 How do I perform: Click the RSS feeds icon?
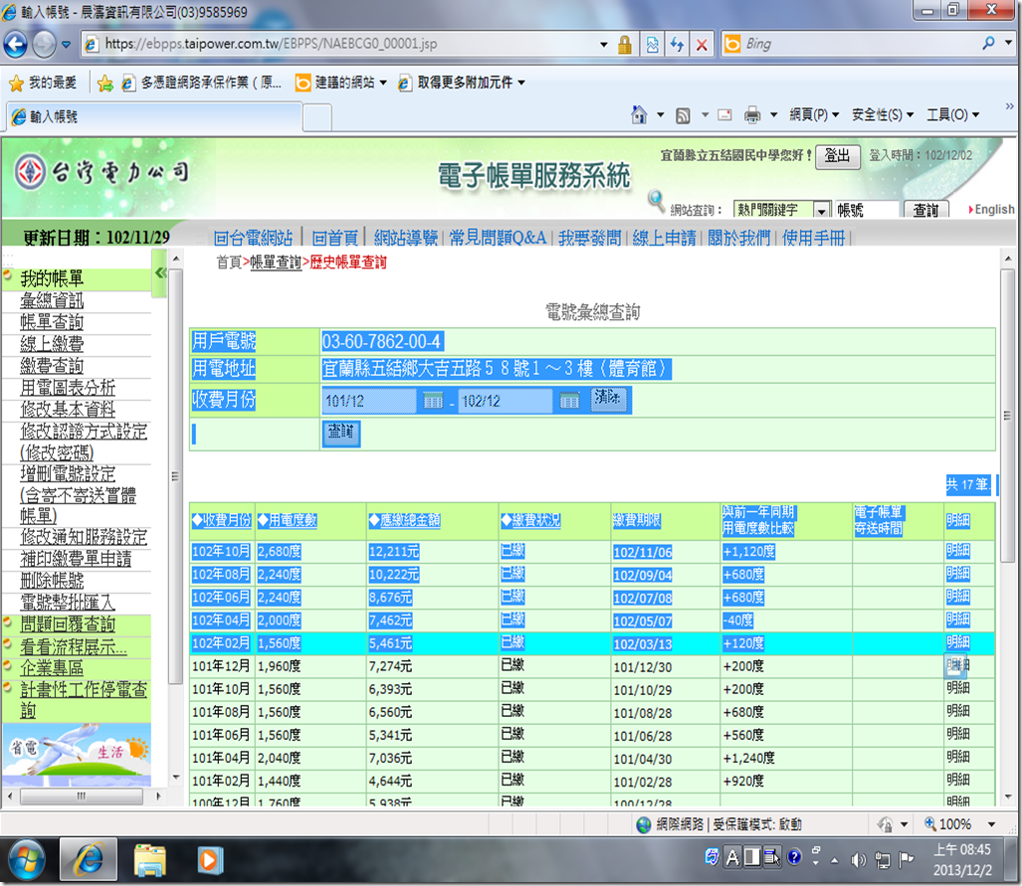tap(683, 115)
